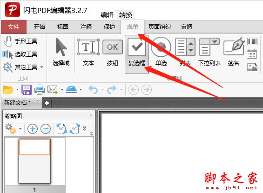
Task: Open thumbnail panel options gear
Action: coord(11,129)
